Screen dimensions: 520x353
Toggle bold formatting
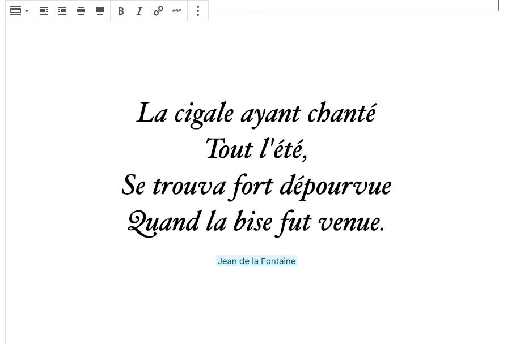pos(121,11)
